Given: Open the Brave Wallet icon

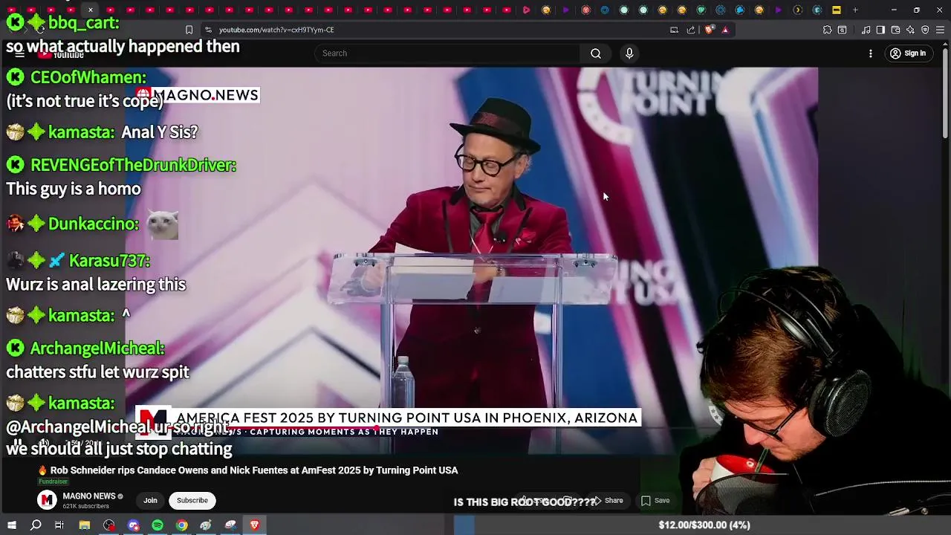Looking at the screenshot, I should pos(895,30).
